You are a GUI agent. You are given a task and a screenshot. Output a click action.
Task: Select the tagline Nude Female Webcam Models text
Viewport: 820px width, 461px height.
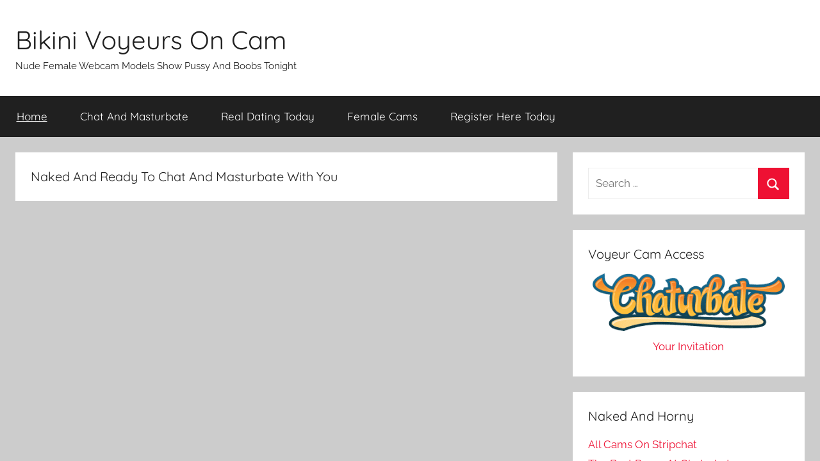coord(156,66)
